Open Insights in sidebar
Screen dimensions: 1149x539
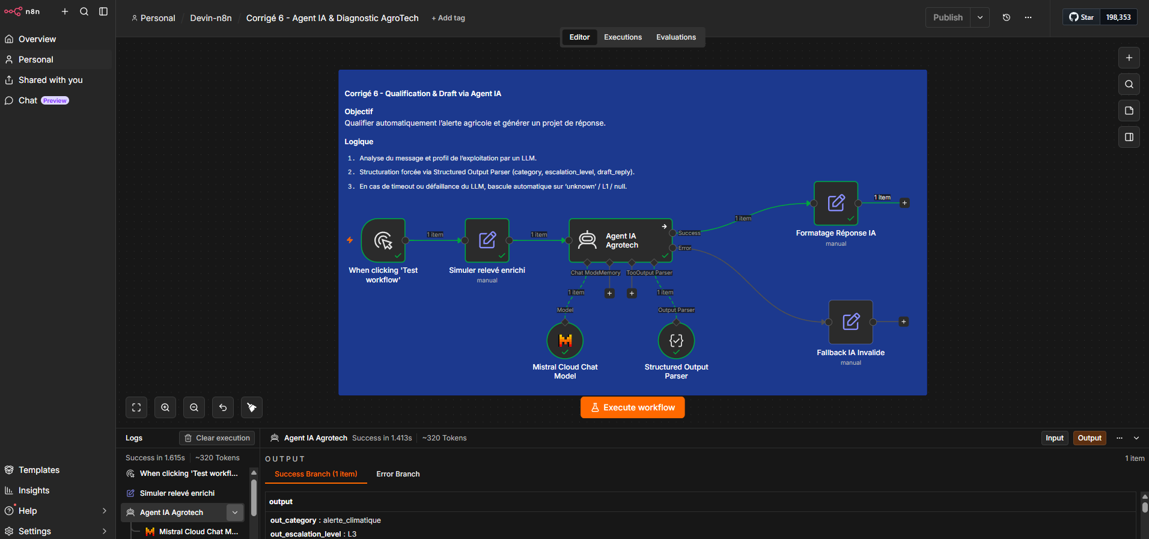[56, 490]
